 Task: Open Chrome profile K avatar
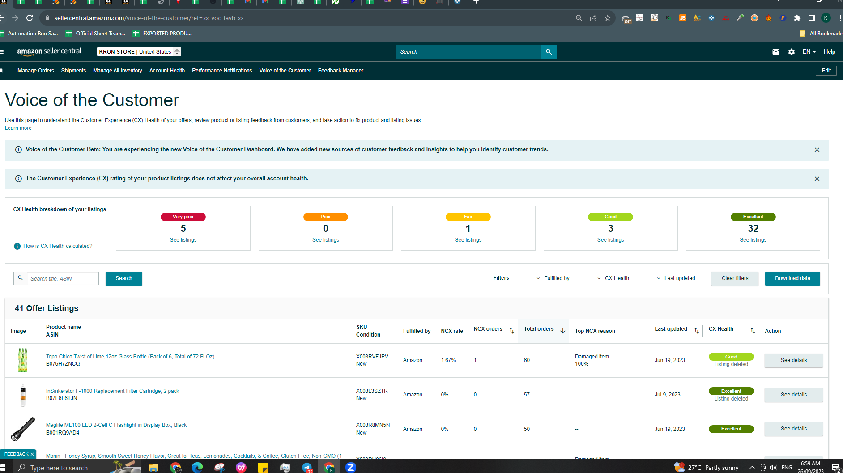point(826,18)
